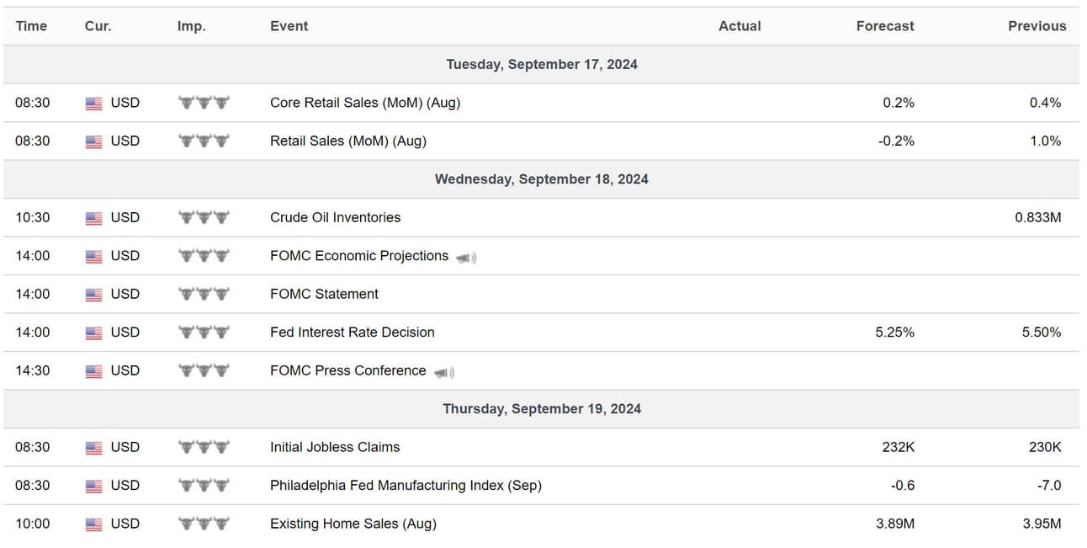Select the Wednesday, September 18, 2024 date row
1087x548 pixels.
(542, 179)
